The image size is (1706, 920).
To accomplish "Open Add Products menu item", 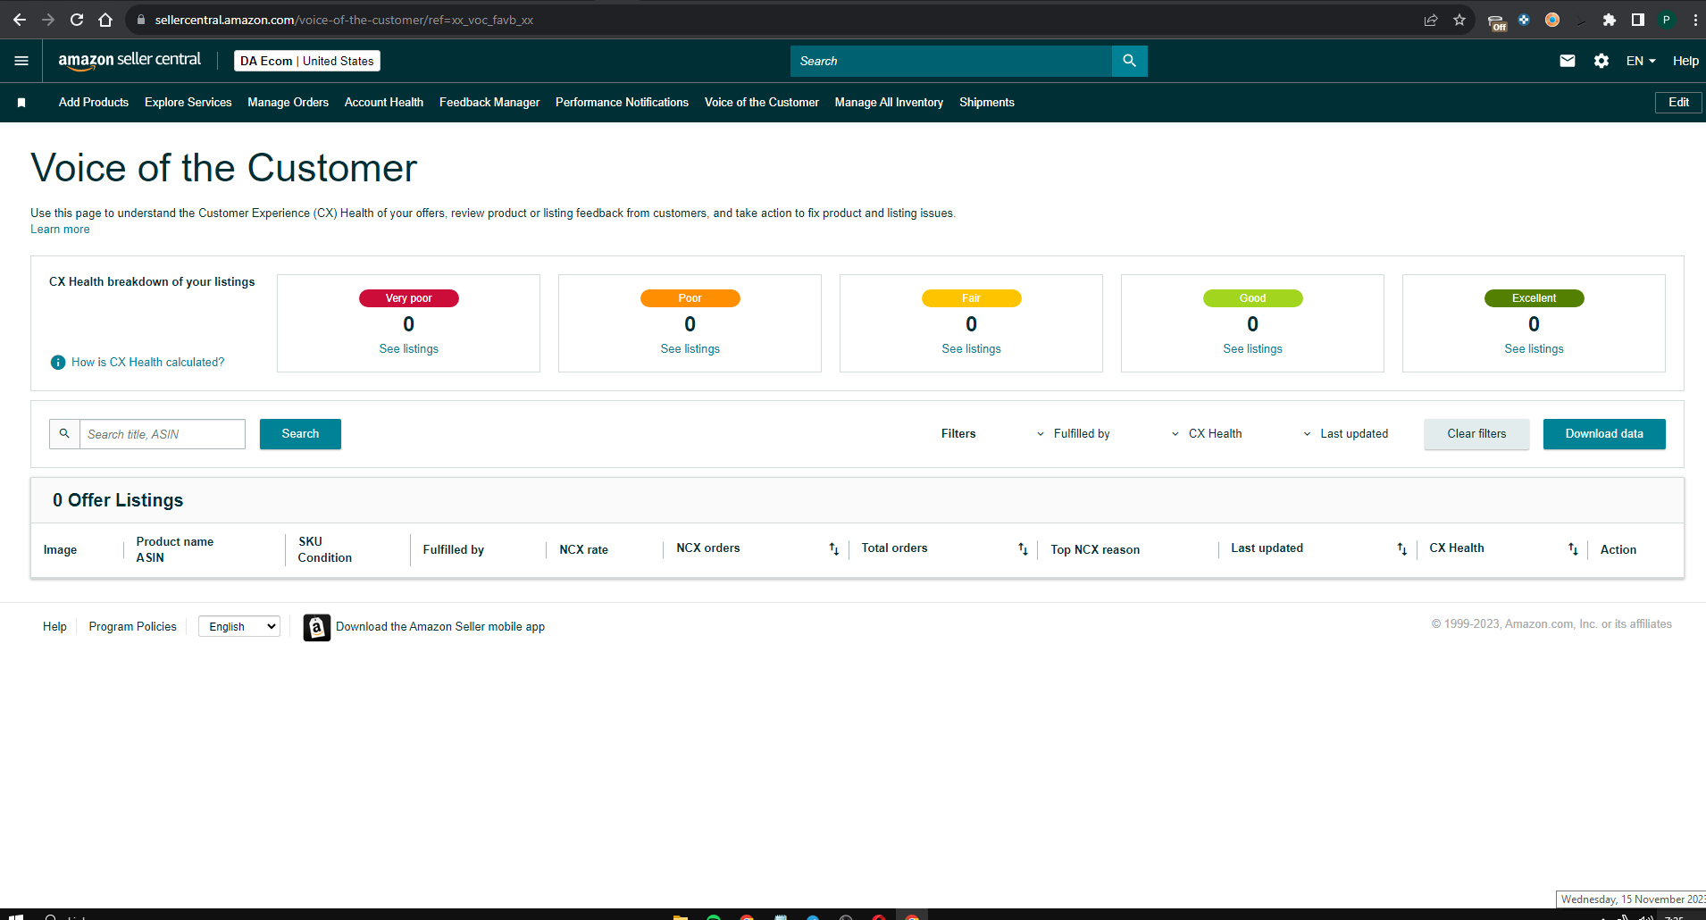I will pos(94,102).
